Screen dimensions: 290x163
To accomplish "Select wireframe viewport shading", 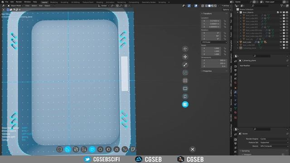I will (x=207, y=6).
